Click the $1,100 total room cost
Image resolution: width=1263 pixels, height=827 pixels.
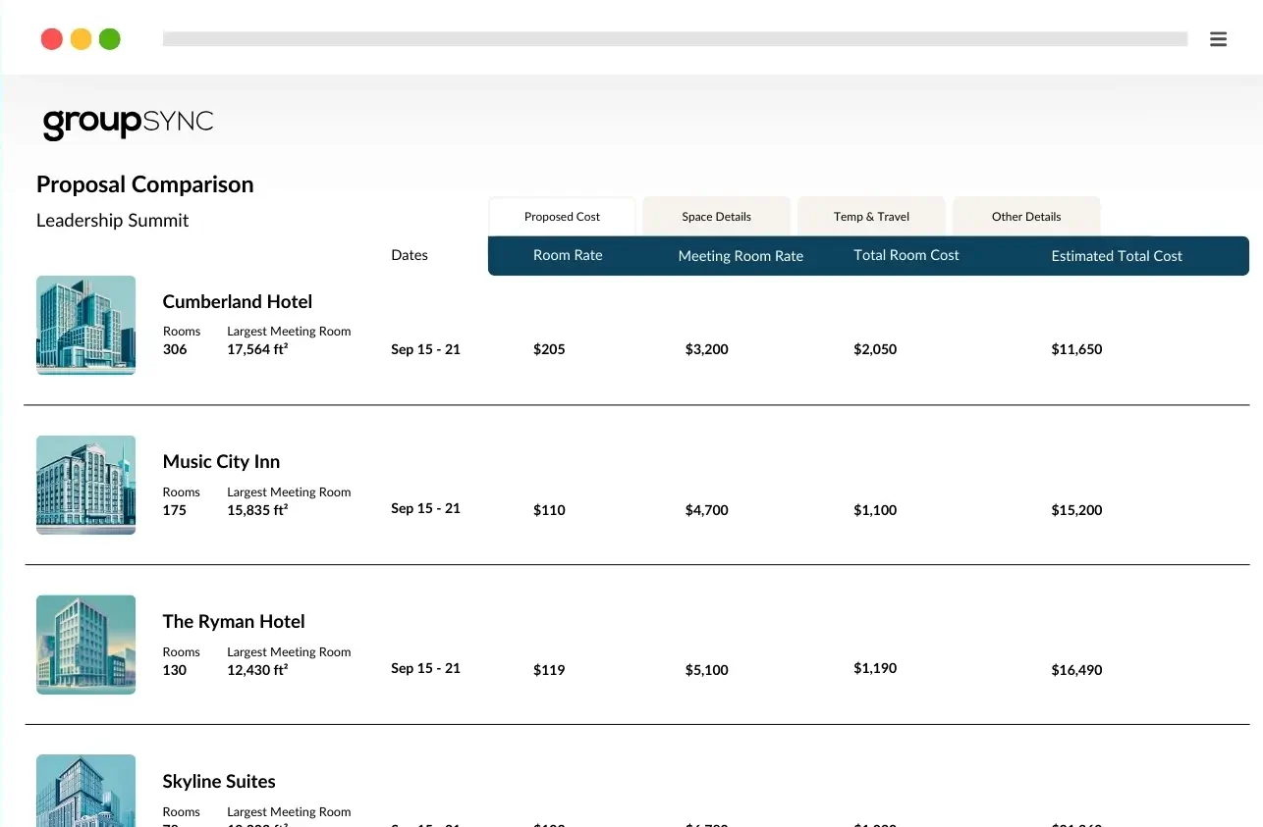(875, 510)
